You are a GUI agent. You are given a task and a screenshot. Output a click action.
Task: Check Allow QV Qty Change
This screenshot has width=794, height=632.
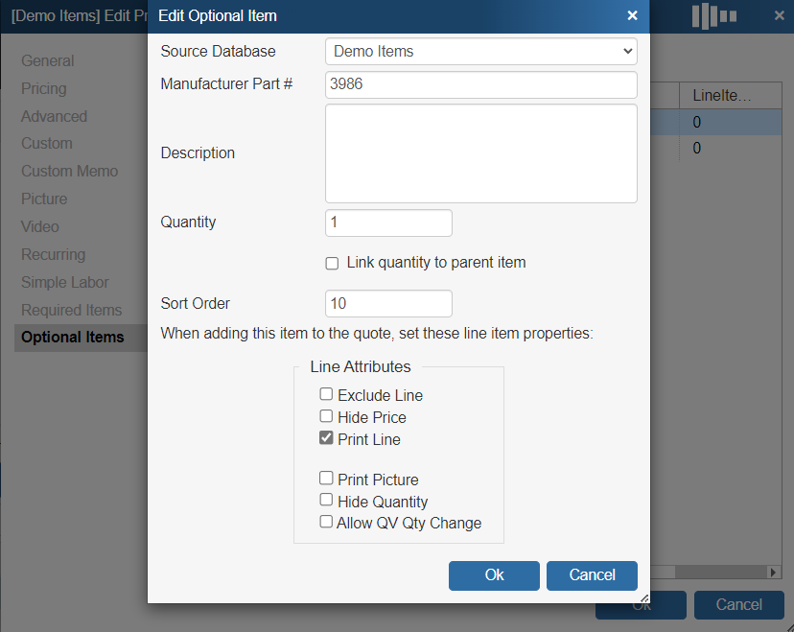[x=327, y=523]
